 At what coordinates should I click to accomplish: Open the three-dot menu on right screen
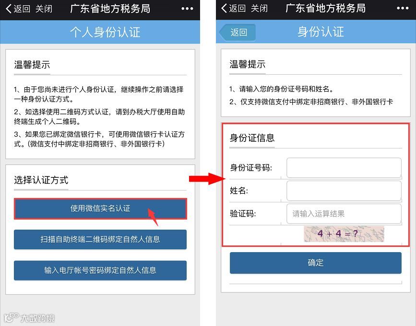(403, 9)
